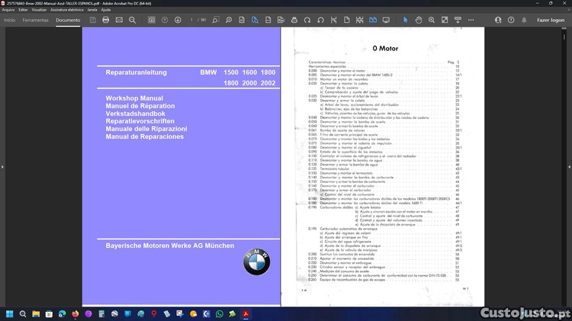
Task: Go to the next page arrow
Action: tap(179, 20)
